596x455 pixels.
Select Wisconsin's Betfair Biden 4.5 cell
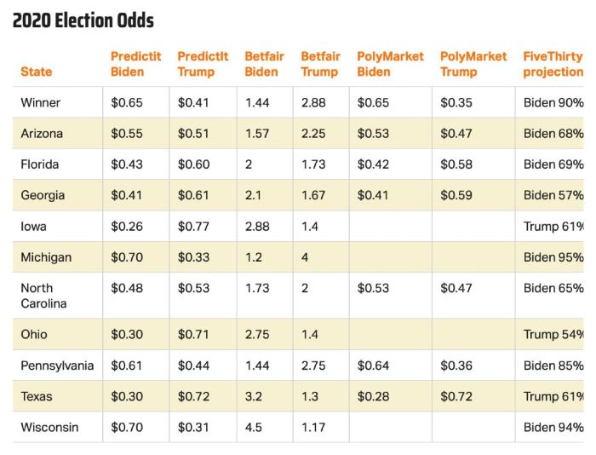point(254,427)
